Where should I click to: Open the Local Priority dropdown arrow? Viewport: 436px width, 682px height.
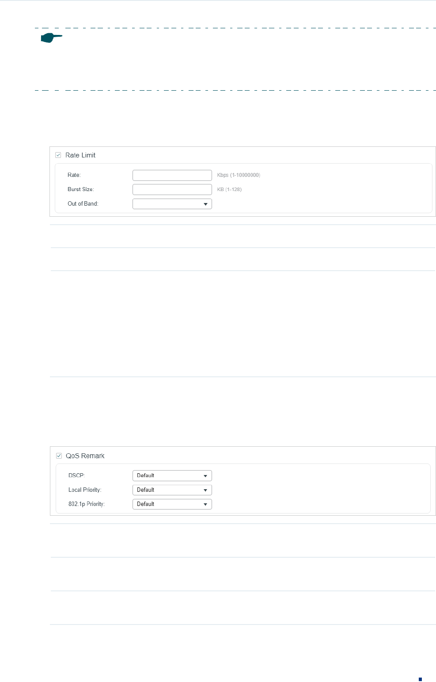click(205, 490)
